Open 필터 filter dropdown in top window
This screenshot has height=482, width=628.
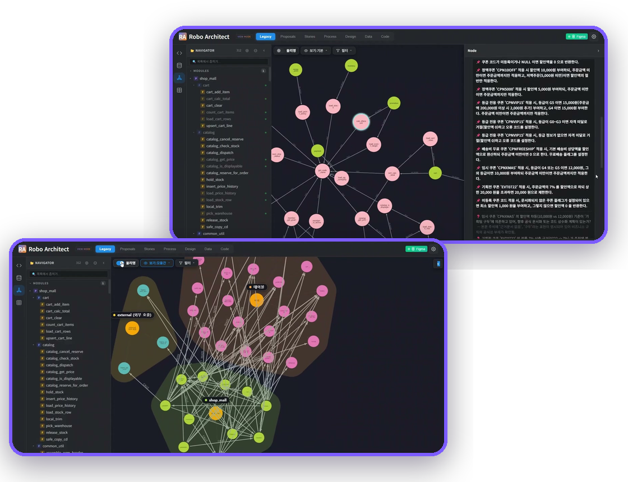[344, 50]
